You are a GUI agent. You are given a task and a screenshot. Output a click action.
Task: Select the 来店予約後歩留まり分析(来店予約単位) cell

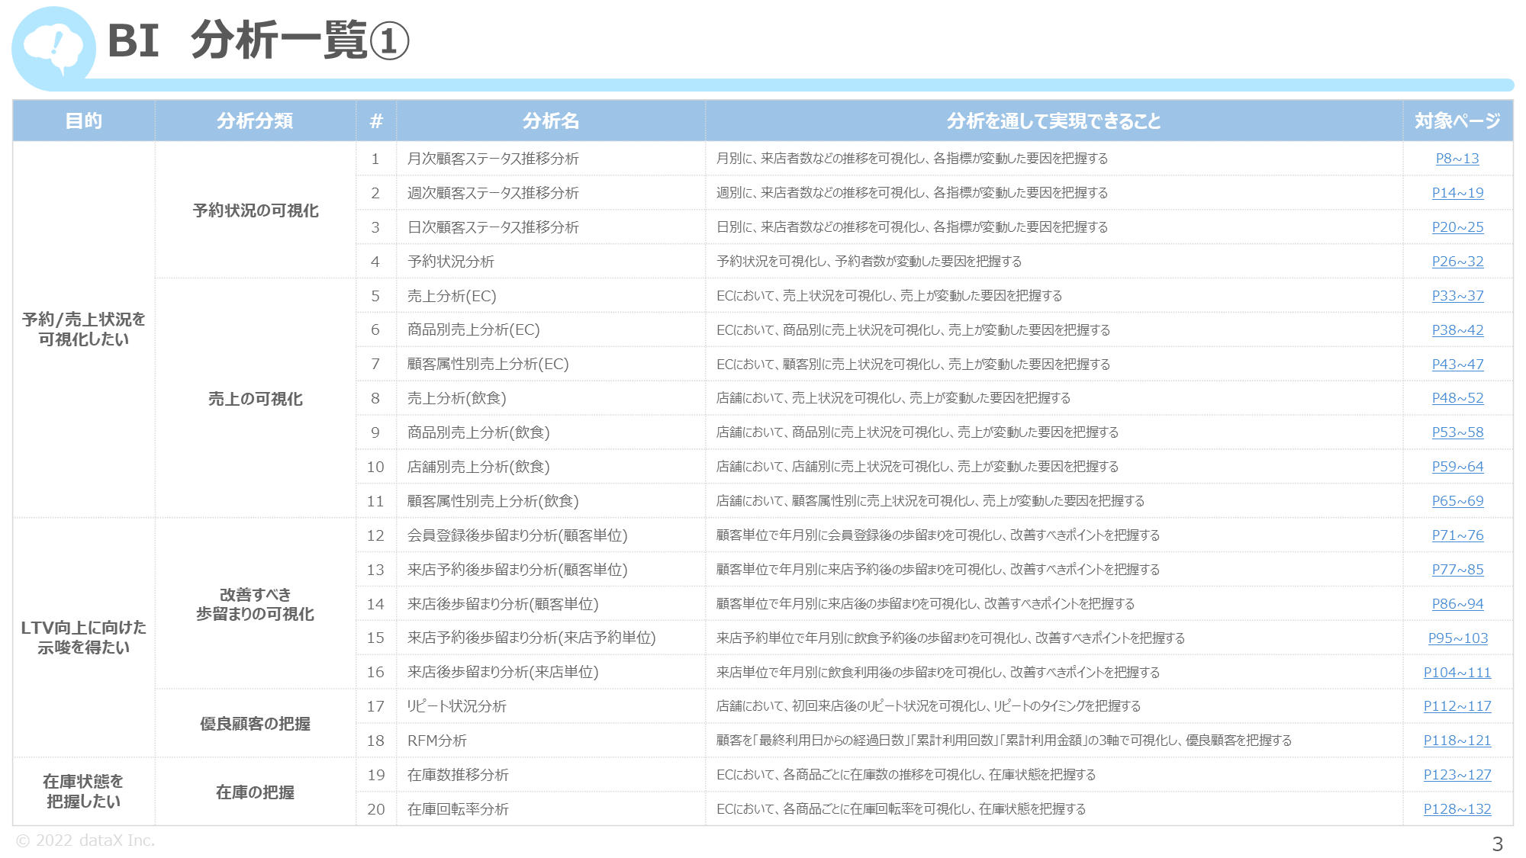coord(551,638)
